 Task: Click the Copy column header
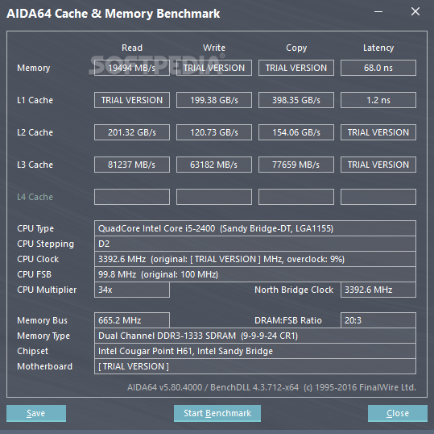tap(296, 48)
